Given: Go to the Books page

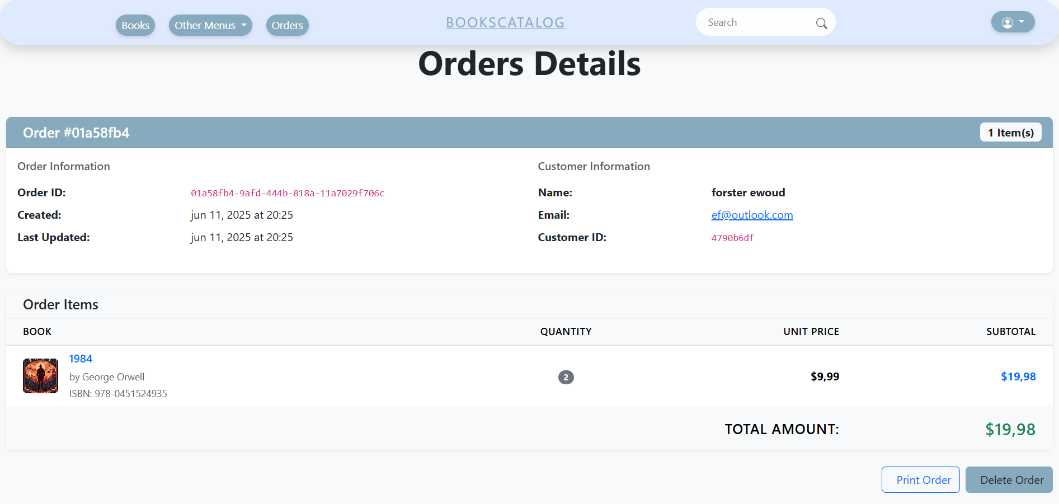Looking at the screenshot, I should pyautogui.click(x=135, y=25).
